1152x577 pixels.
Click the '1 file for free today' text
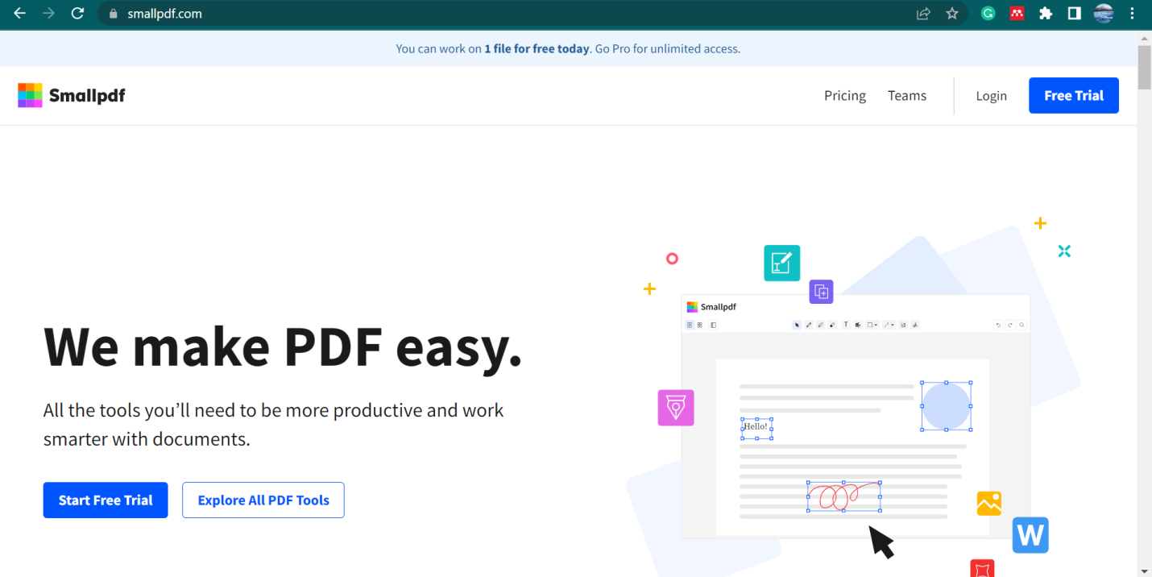point(537,48)
